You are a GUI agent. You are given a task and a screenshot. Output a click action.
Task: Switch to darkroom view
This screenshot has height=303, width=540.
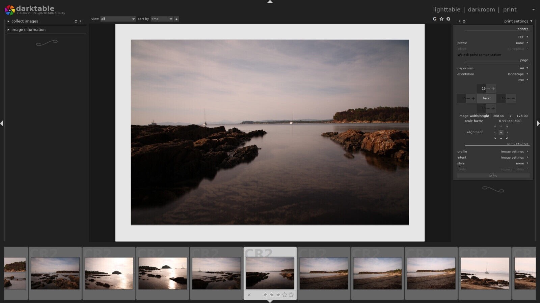pos(481,9)
